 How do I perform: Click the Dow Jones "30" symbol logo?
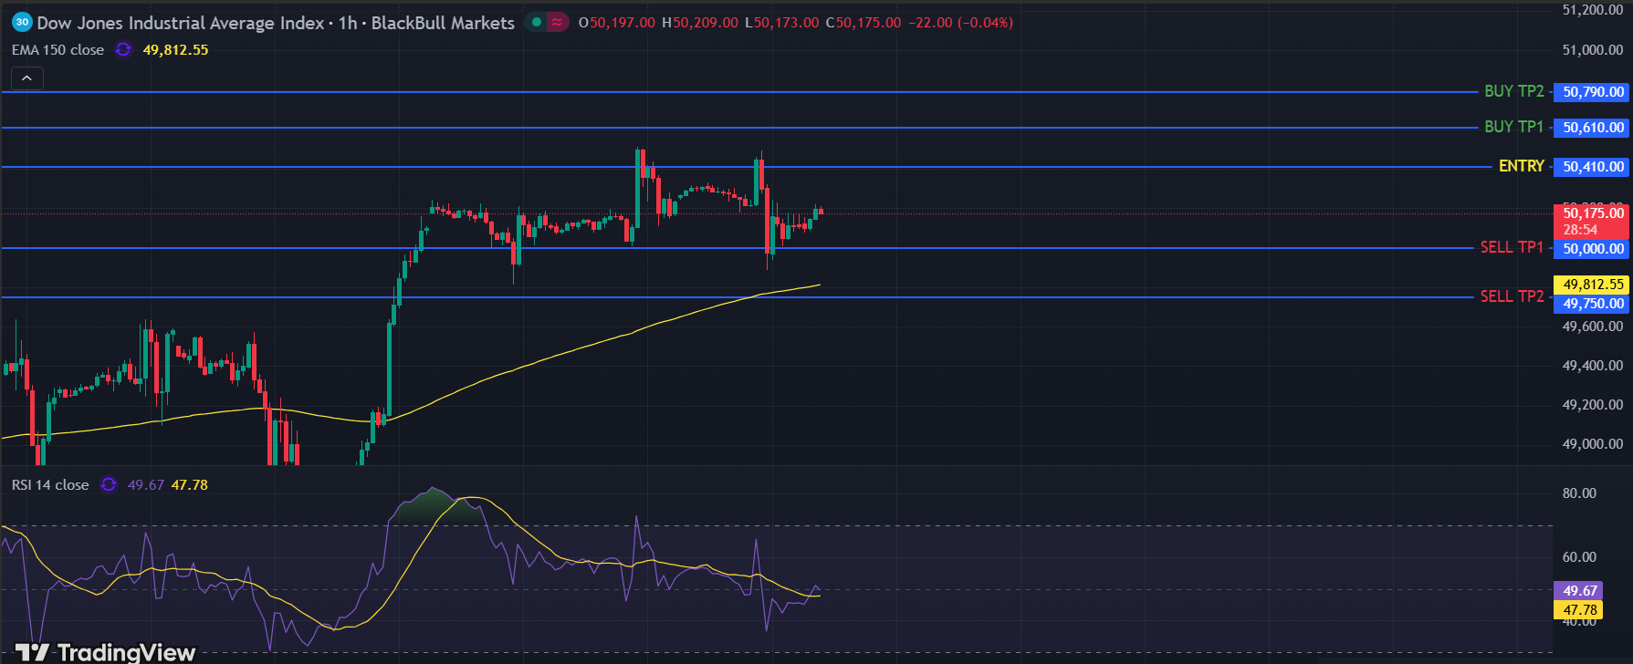22,22
